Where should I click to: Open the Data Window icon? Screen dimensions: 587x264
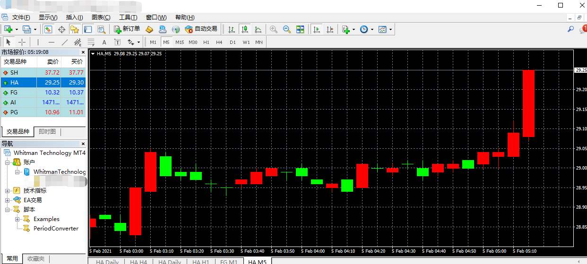pos(61,29)
